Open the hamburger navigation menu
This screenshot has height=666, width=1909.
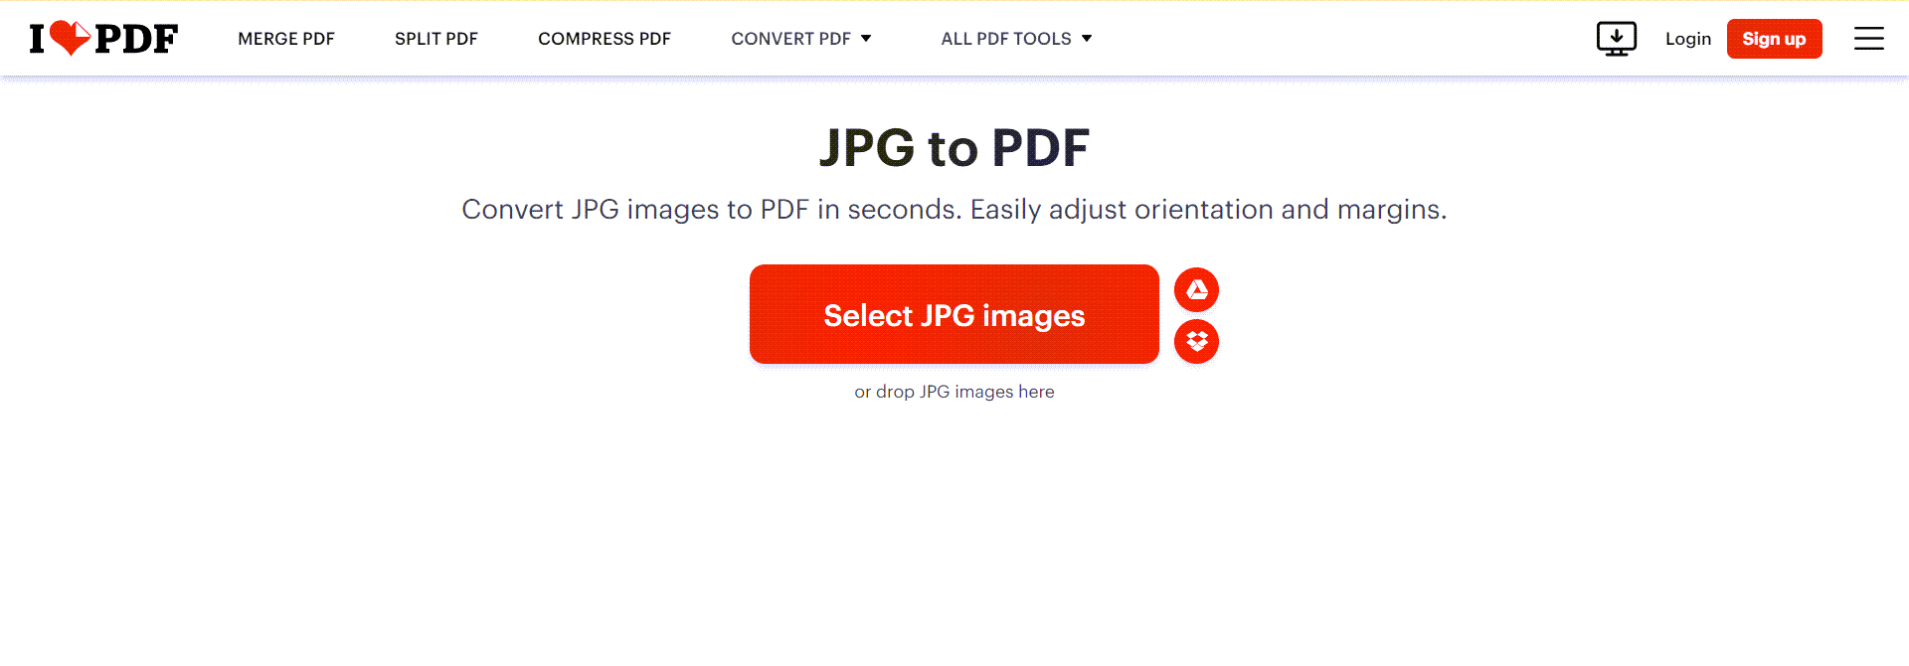point(1868,39)
